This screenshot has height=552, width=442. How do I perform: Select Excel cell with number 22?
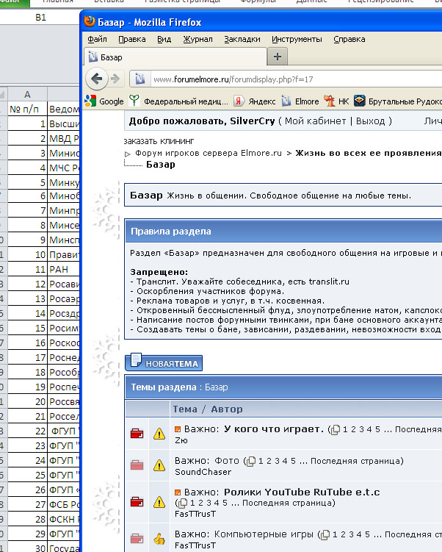27,431
